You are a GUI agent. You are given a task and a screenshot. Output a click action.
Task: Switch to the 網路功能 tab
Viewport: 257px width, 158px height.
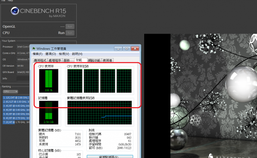click(94, 61)
